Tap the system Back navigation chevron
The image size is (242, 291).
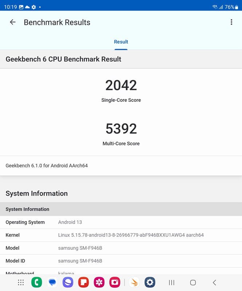pos(214,283)
